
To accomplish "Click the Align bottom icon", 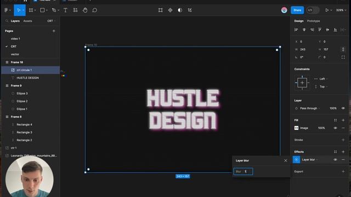I will click(335, 30).
